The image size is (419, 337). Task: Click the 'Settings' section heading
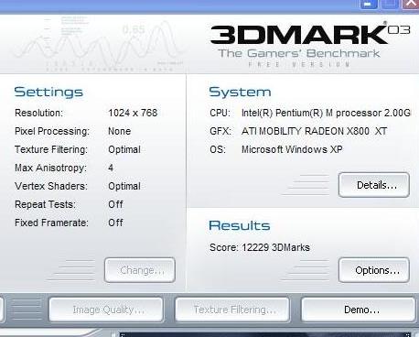click(x=48, y=92)
